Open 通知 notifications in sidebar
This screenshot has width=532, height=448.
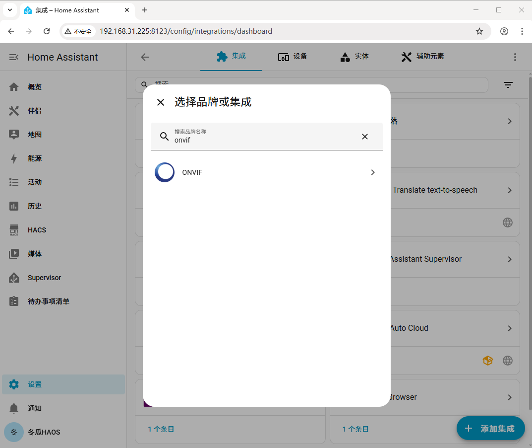coord(63,408)
